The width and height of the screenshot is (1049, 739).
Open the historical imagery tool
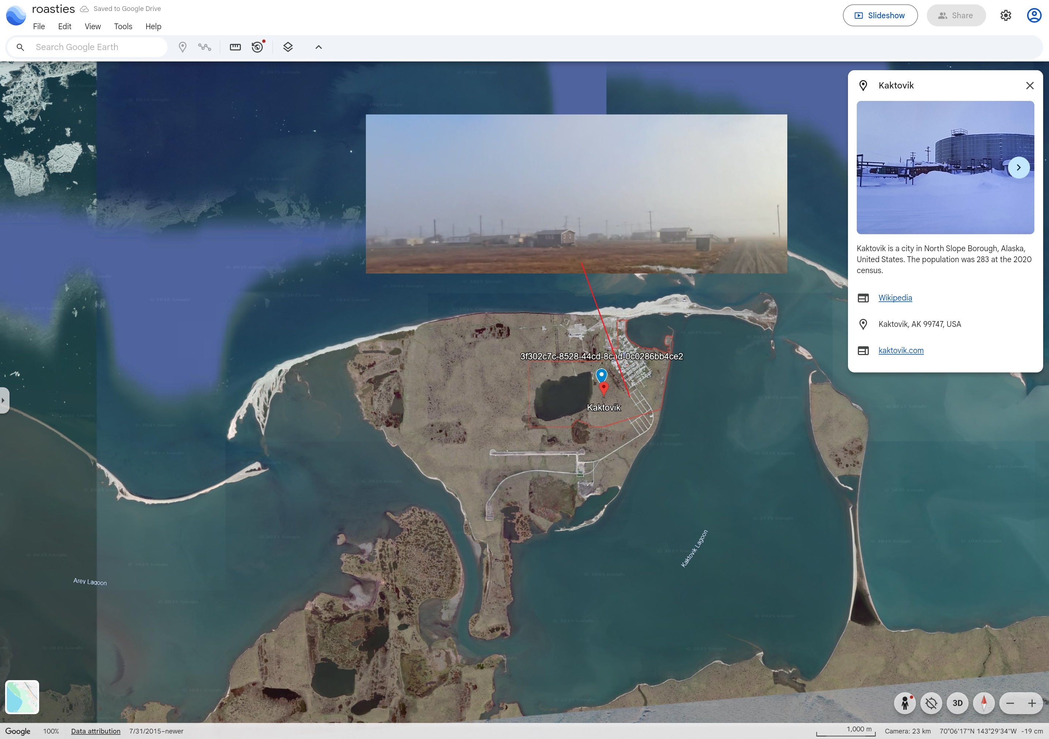258,46
